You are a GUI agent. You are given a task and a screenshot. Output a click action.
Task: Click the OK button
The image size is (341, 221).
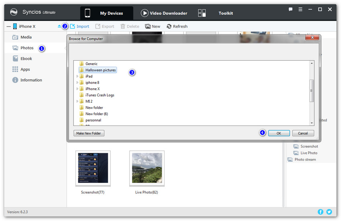[279, 133]
